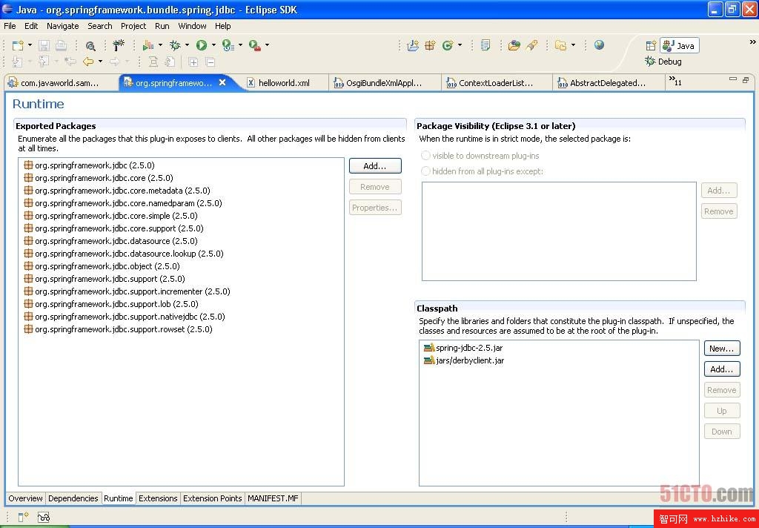The height and width of the screenshot is (528, 759).
Task: Click the Save disk icon
Action: coord(44,45)
